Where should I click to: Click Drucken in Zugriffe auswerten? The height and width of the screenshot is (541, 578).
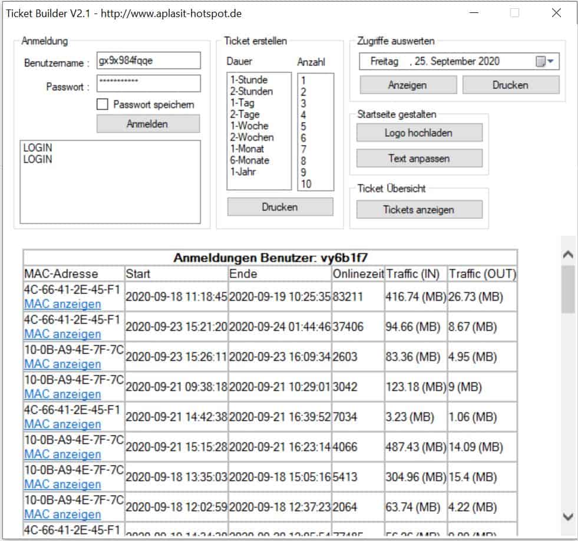tap(511, 85)
